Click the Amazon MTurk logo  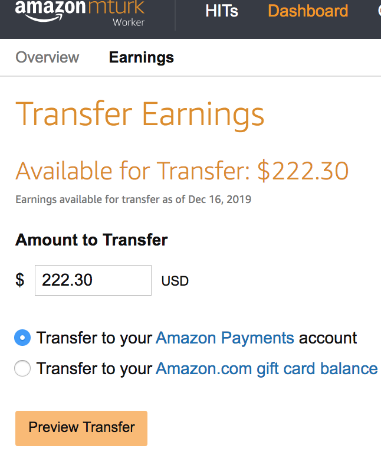(80, 12)
